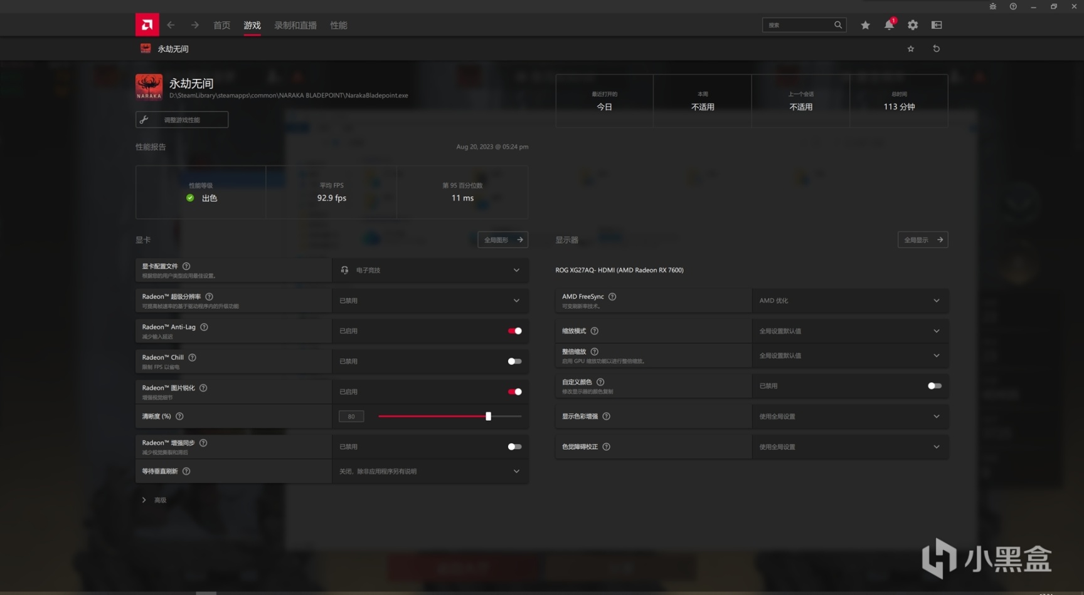
Task: Click the 清晰度 value box showing 80
Action: pyautogui.click(x=351, y=416)
